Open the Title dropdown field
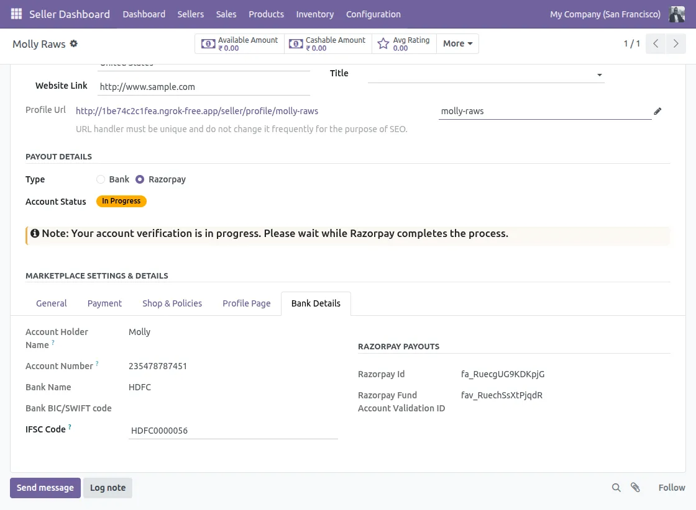 point(485,74)
